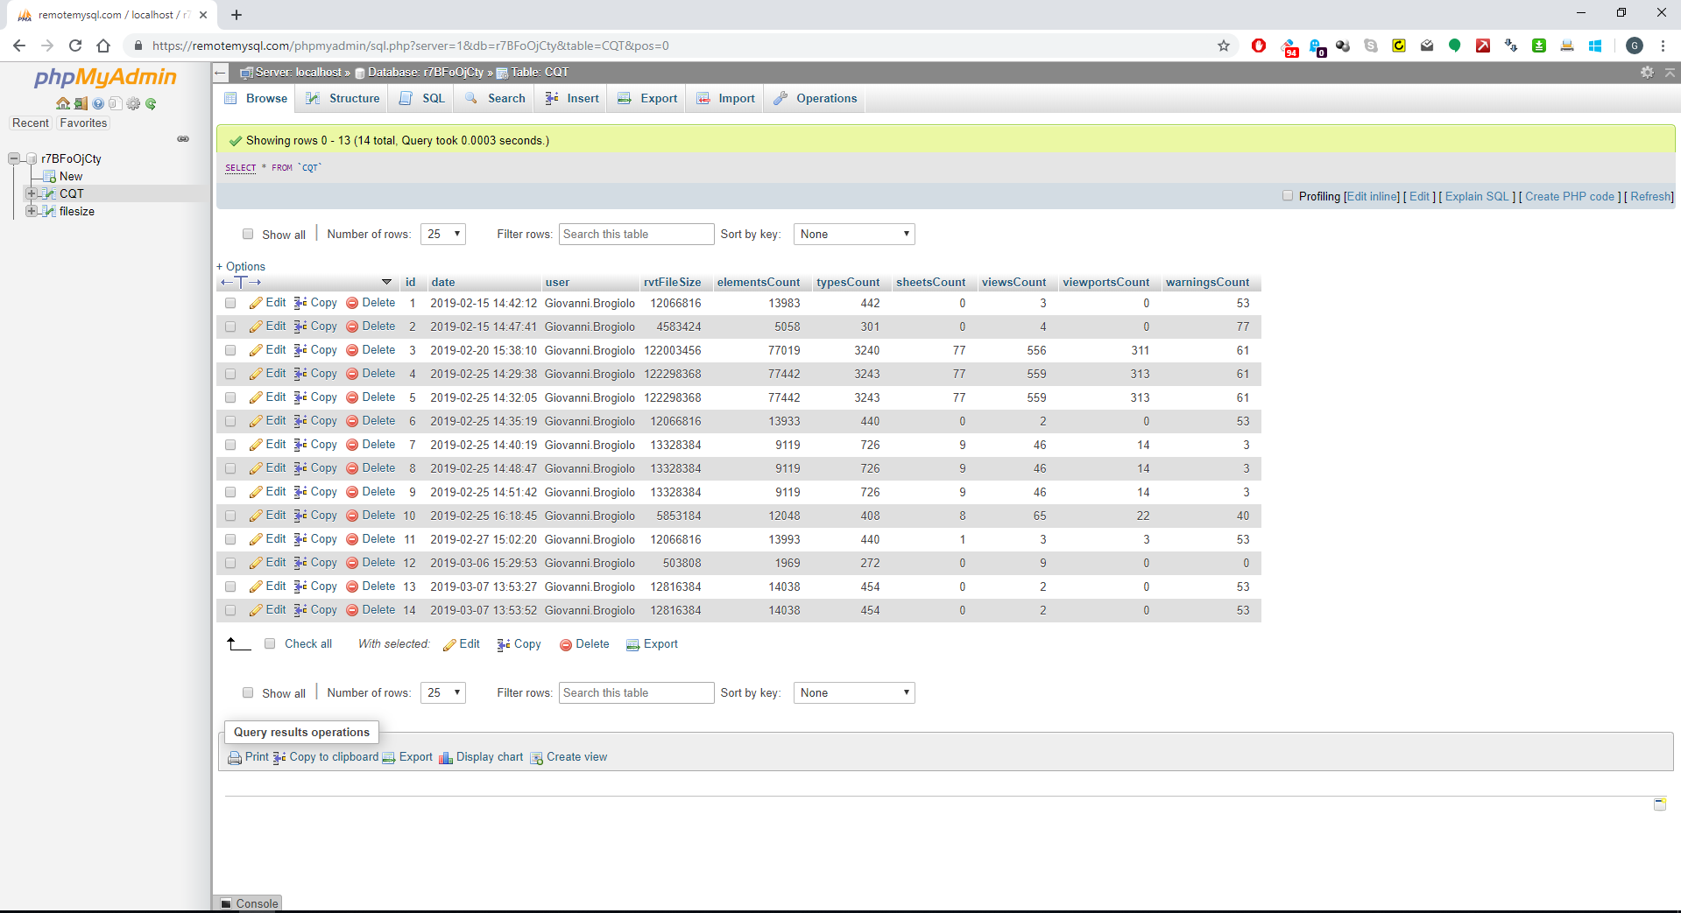Click the CQT table icon in tree

pos(49,193)
